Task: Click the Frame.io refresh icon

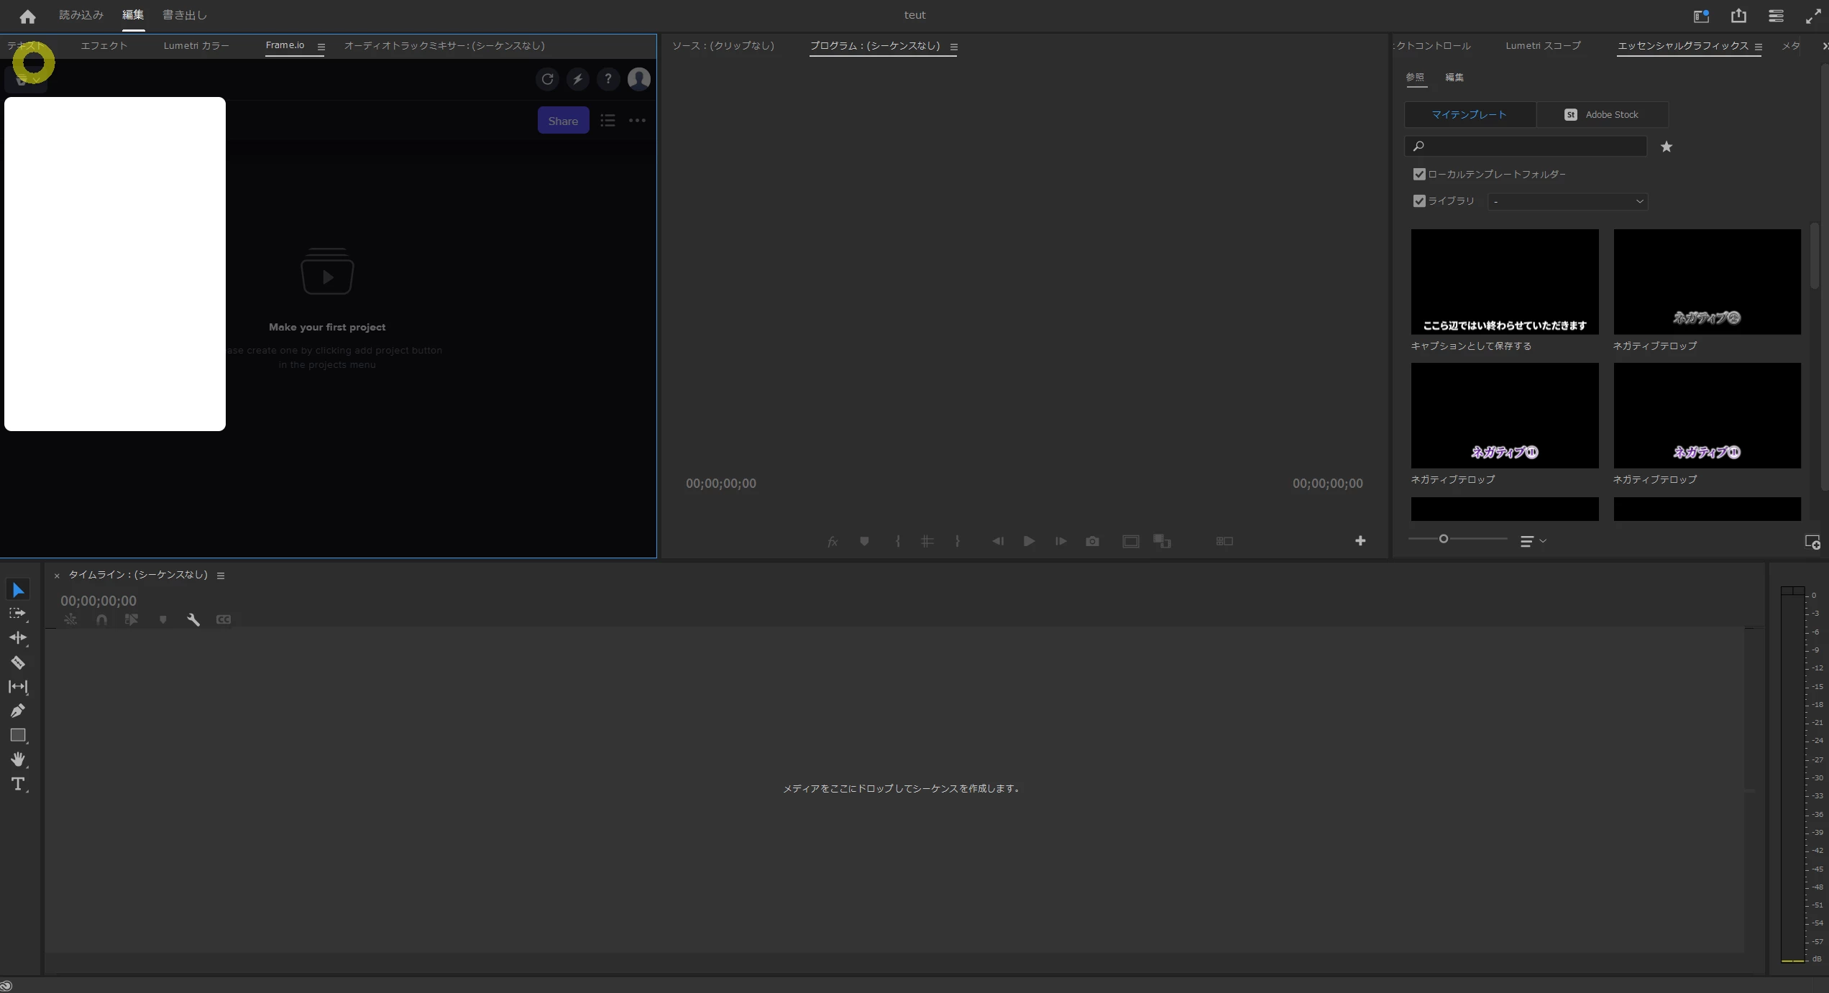Action: tap(547, 79)
